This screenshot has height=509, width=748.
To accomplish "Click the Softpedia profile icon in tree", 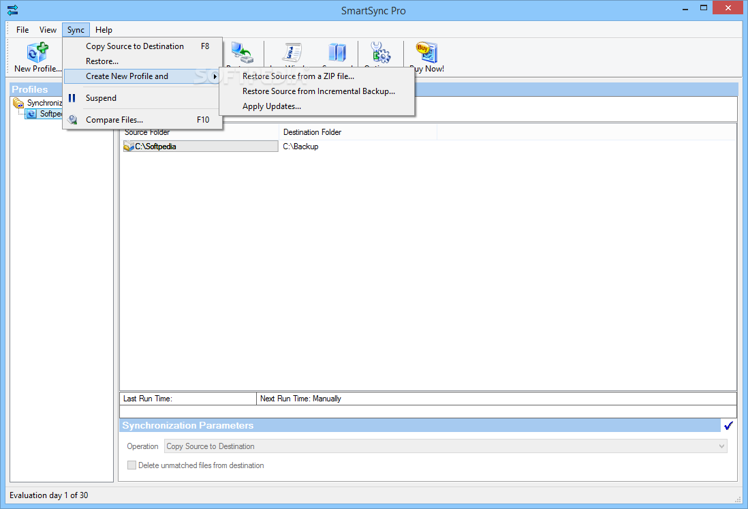I will click(31, 114).
